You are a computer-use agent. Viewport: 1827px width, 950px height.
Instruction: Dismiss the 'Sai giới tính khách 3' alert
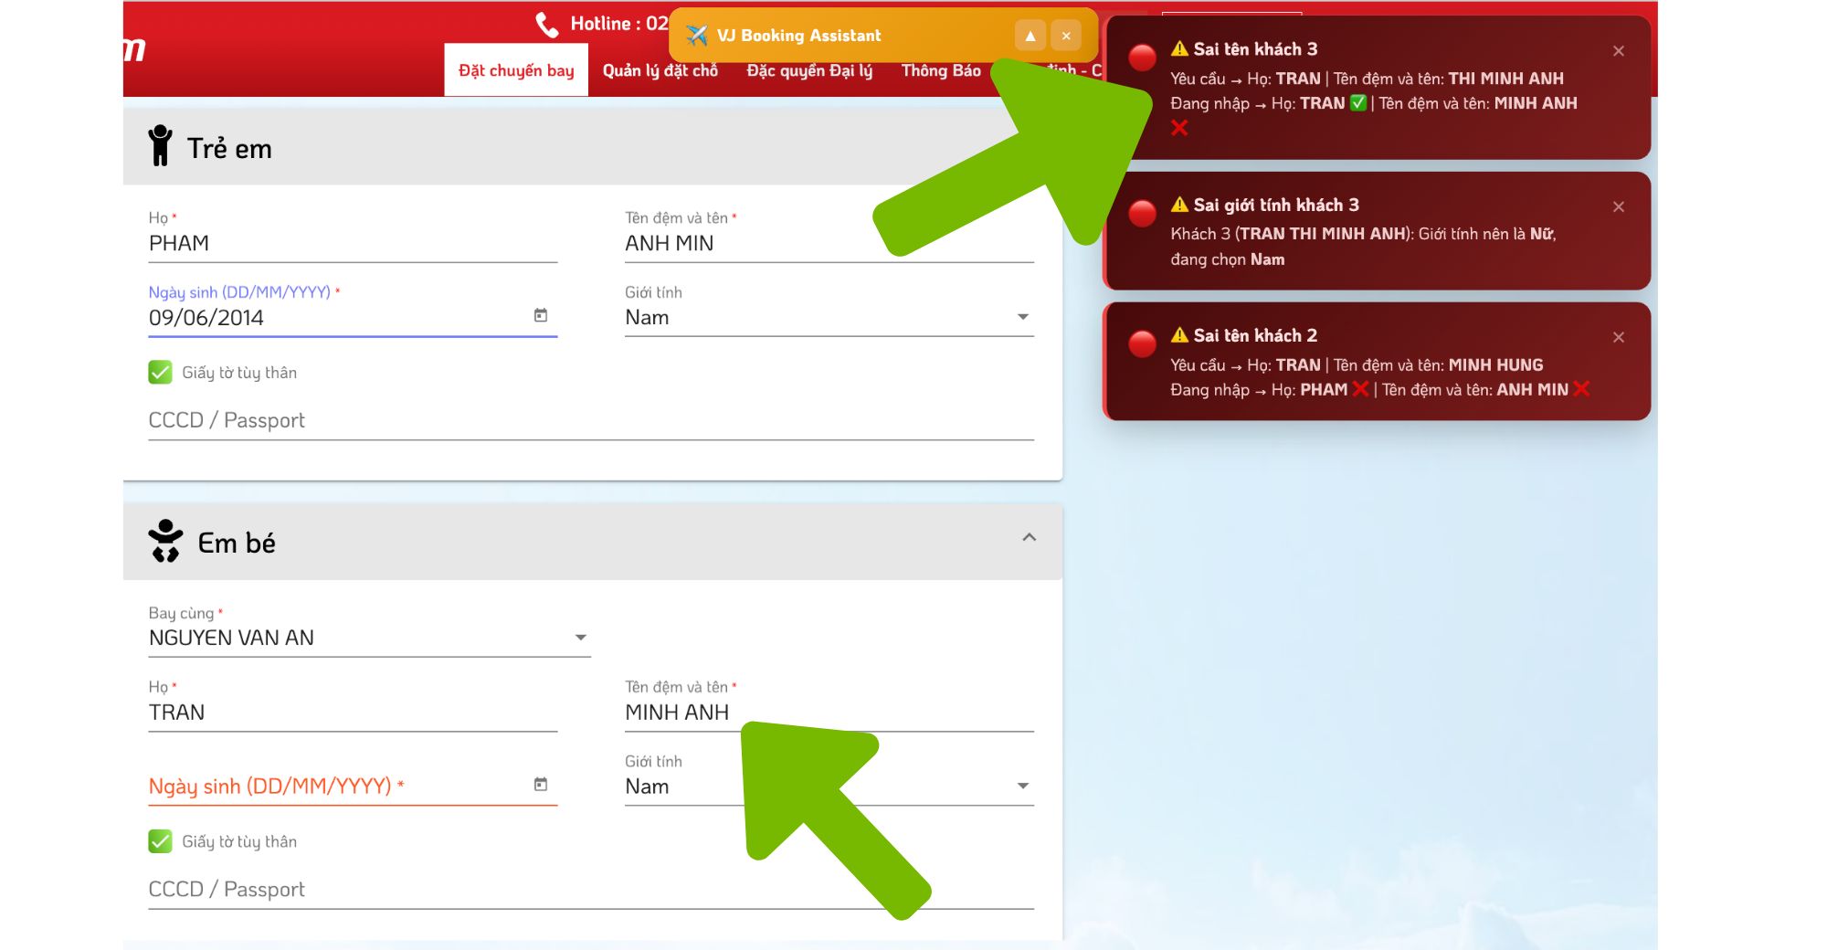coord(1618,207)
